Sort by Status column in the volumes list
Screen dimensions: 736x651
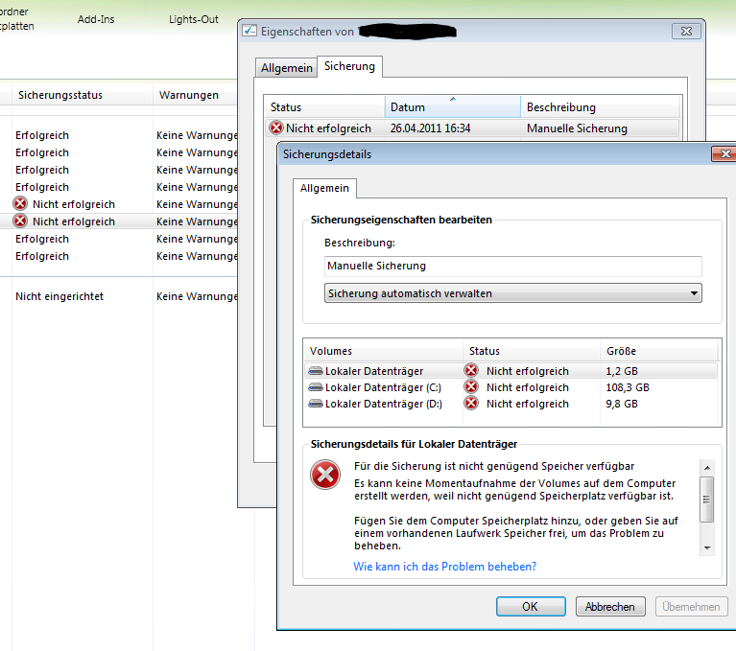[x=532, y=351]
